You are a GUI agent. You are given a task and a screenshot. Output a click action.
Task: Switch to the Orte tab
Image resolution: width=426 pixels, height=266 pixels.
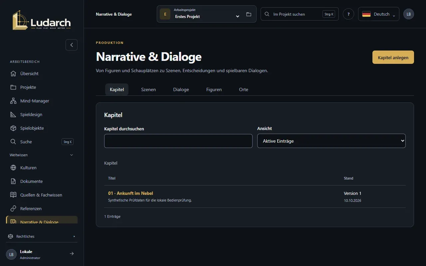pos(244,89)
